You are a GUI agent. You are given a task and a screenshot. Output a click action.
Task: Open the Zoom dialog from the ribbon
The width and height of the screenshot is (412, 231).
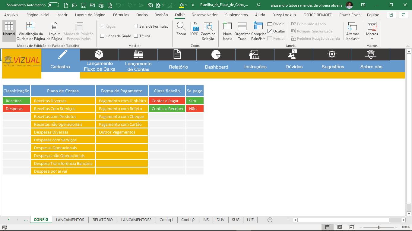coord(181,29)
